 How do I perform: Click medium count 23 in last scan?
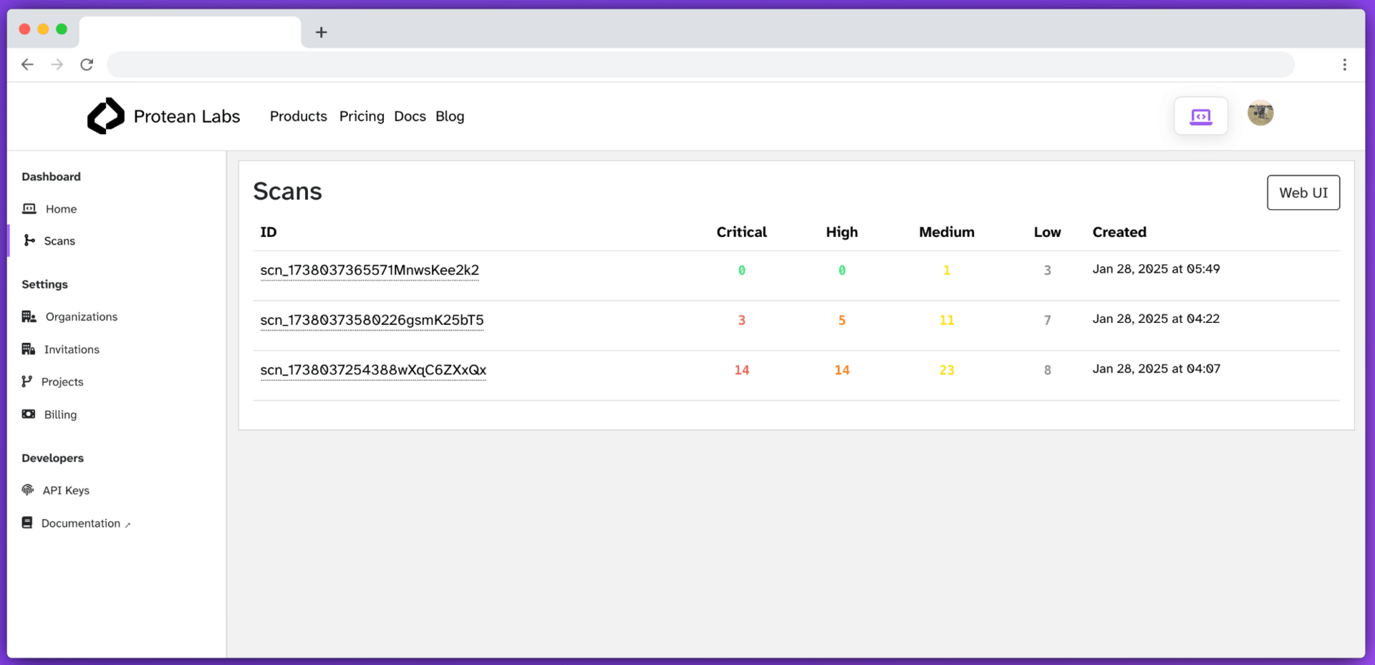click(x=947, y=370)
